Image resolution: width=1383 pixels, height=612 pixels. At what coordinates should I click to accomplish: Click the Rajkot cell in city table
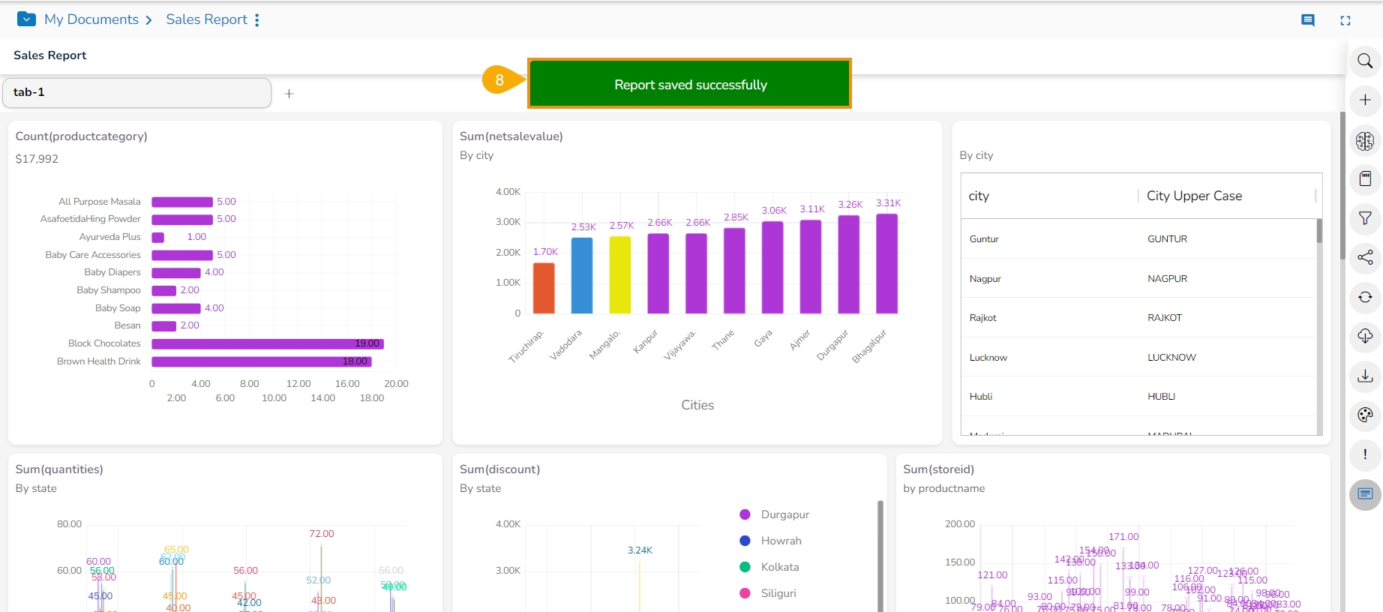tap(982, 318)
